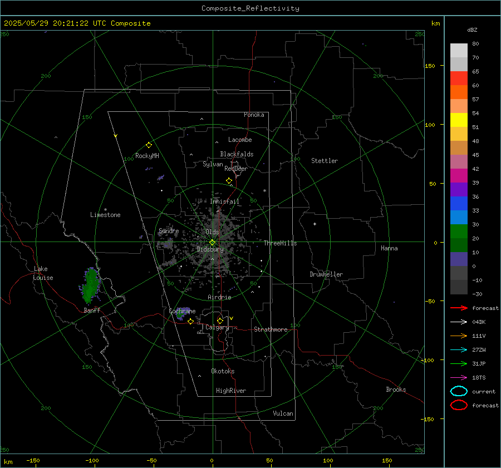Pick the magenta 39 dBZ color swatch
This screenshot has height=468, width=501.
(x=459, y=176)
